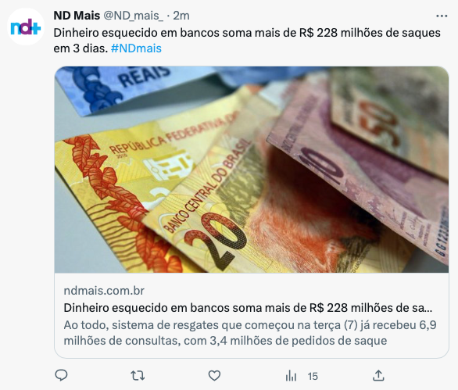Screen dimensions: 458x390
Task: Open the banknotes preview image
Action: point(252,170)
